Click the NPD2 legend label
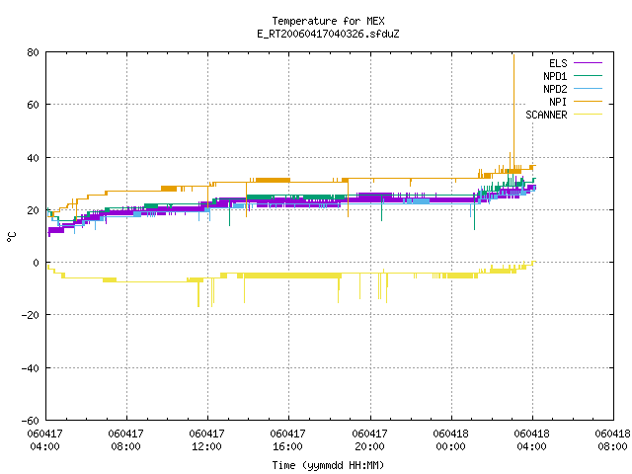Viewport: 632px width, 474px height. [555, 89]
